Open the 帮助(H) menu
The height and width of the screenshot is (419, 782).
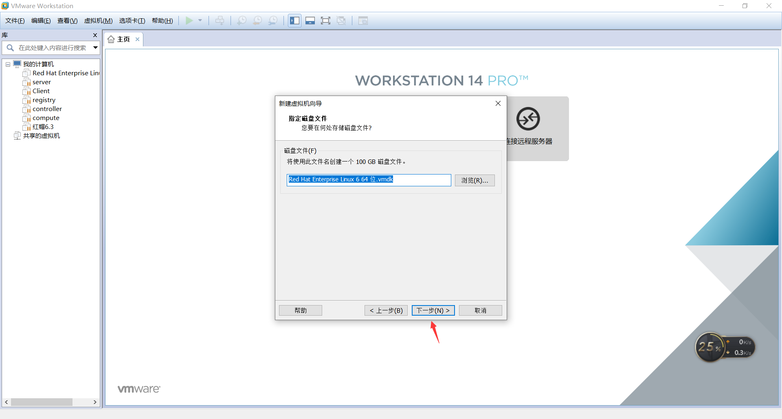162,21
